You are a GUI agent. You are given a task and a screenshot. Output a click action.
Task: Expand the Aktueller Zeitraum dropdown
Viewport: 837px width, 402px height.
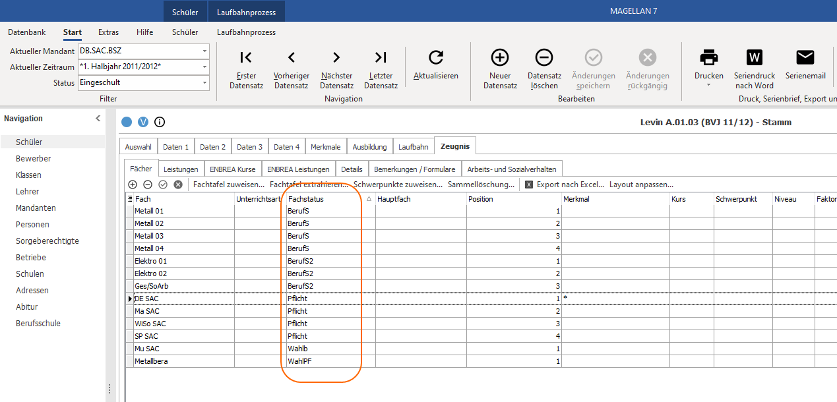[205, 67]
